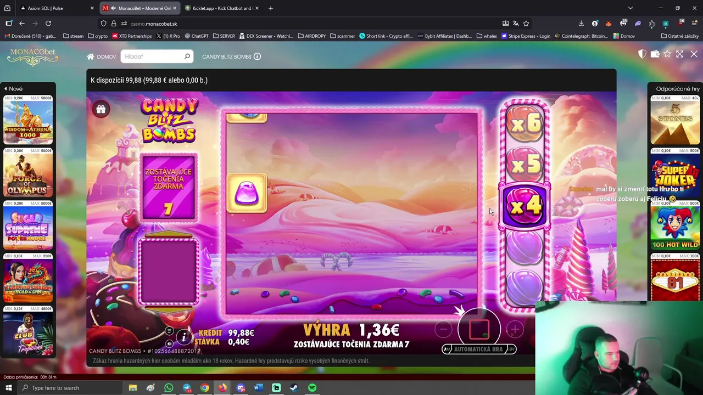
Task: Collapse the Nové games panel
Action: click(x=13, y=88)
